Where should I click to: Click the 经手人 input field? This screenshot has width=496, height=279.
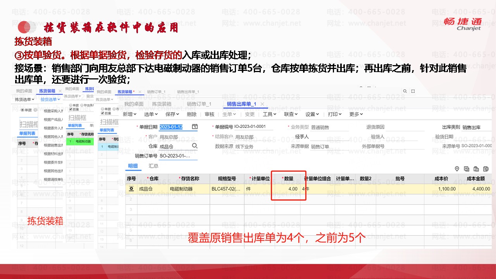[329, 137]
